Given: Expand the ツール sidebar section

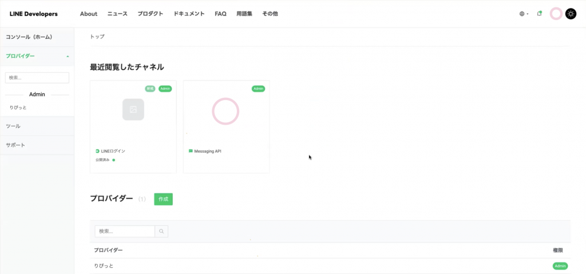Looking at the screenshot, I should tap(37, 126).
